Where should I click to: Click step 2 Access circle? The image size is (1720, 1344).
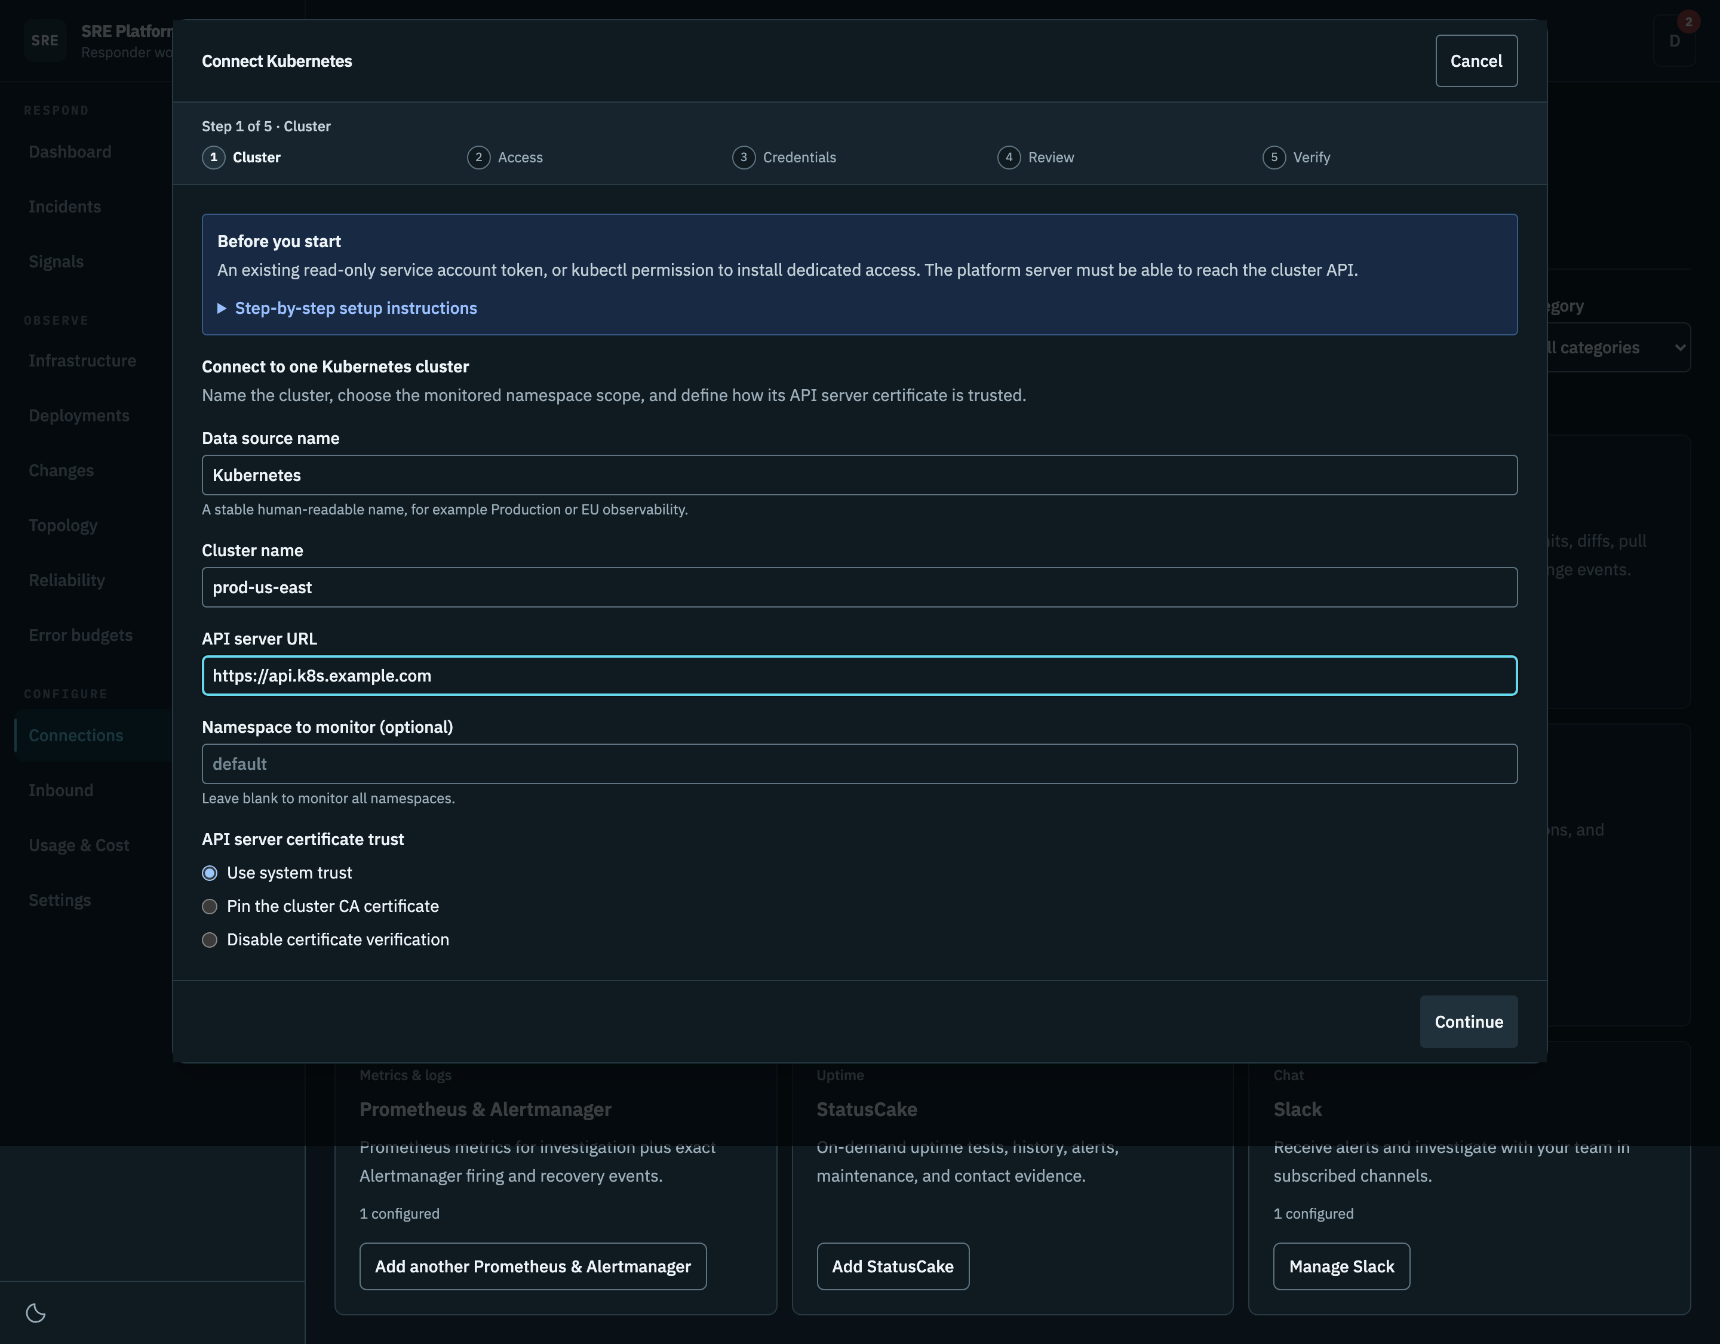pyautogui.click(x=479, y=158)
